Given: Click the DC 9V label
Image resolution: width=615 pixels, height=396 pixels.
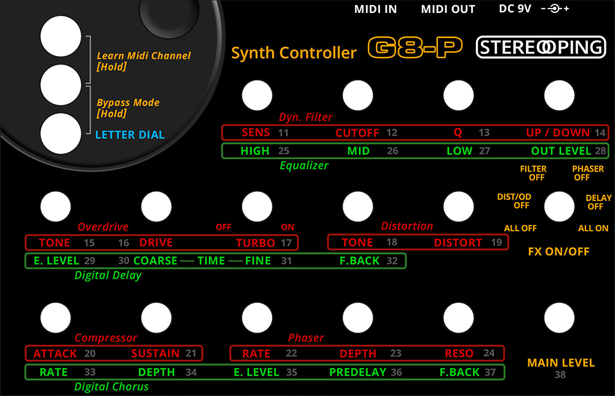Looking at the screenshot, I should point(515,9).
